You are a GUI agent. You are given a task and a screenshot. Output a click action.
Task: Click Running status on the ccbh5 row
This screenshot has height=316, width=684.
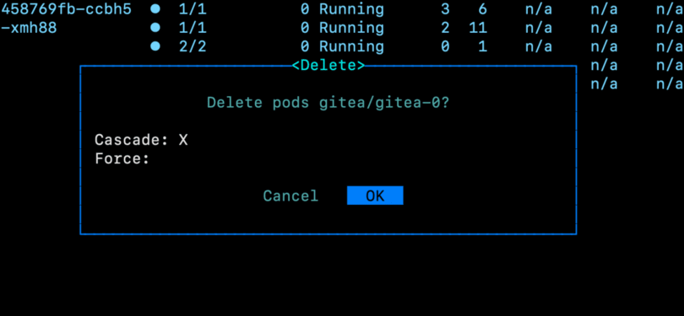351,9
